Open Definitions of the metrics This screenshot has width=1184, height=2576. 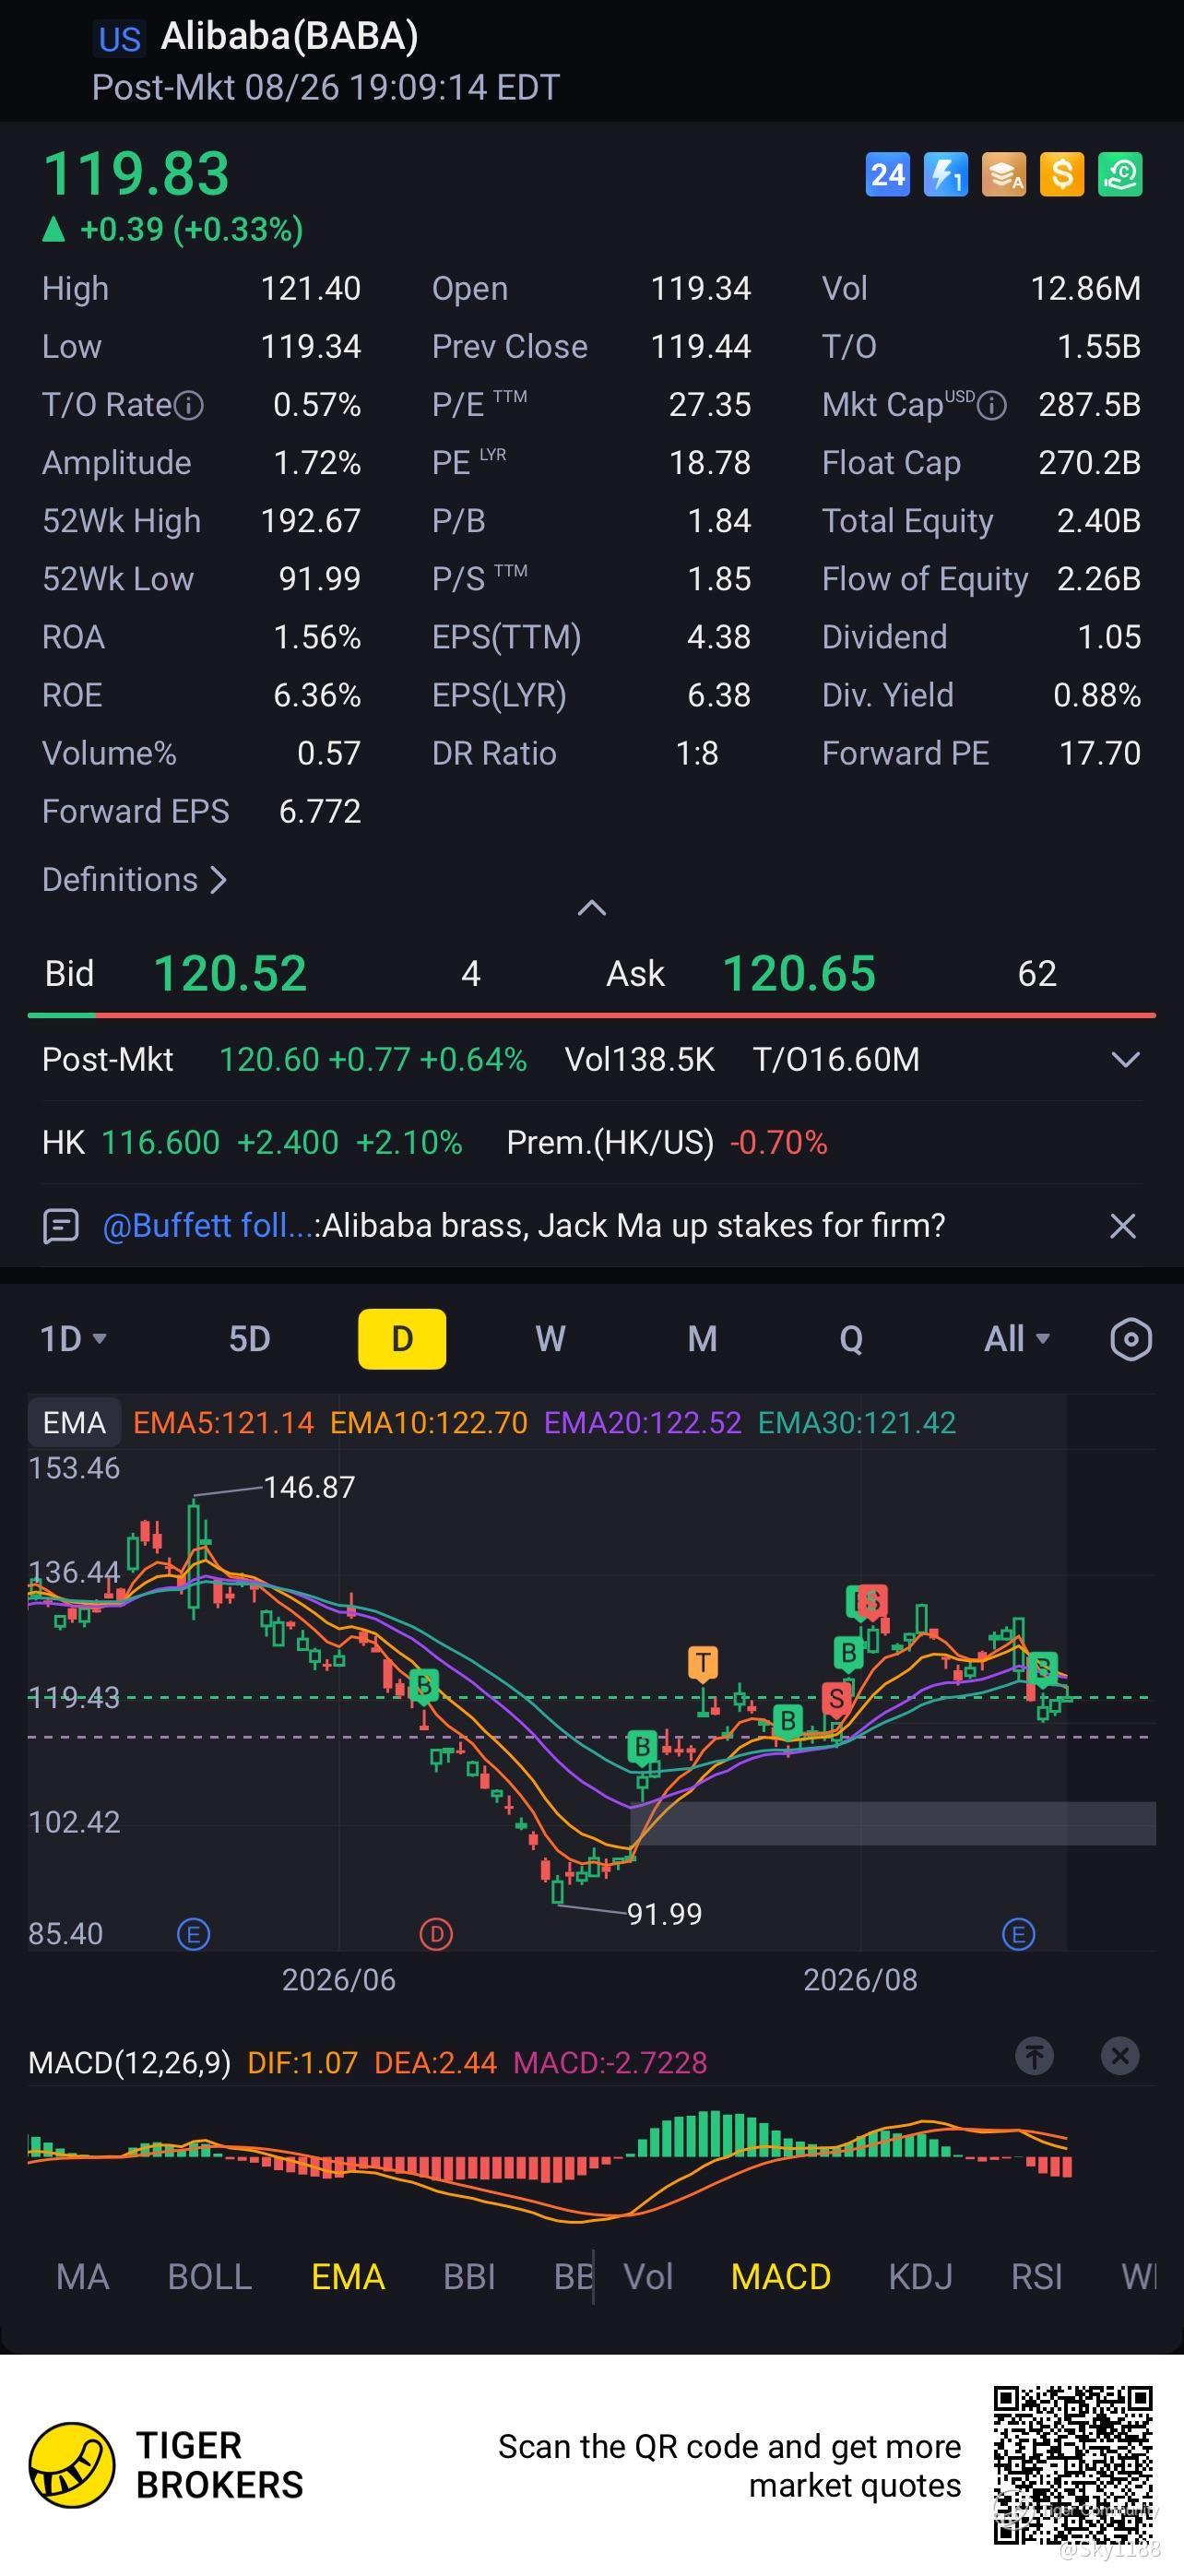[135, 880]
